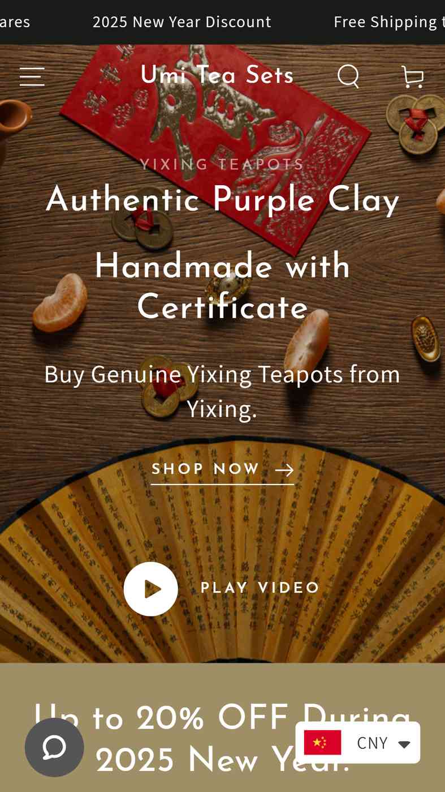Open the shopping cart
Screen dimensions: 445x792
[413, 76]
